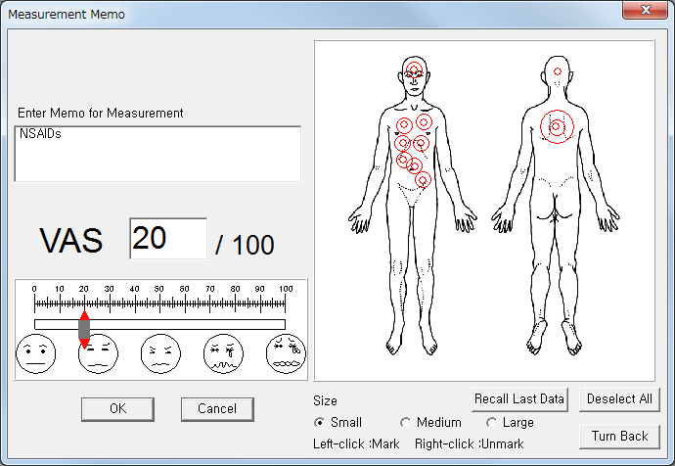
Task: Click the worst-pain sobbing face icon
Action: tap(286, 353)
